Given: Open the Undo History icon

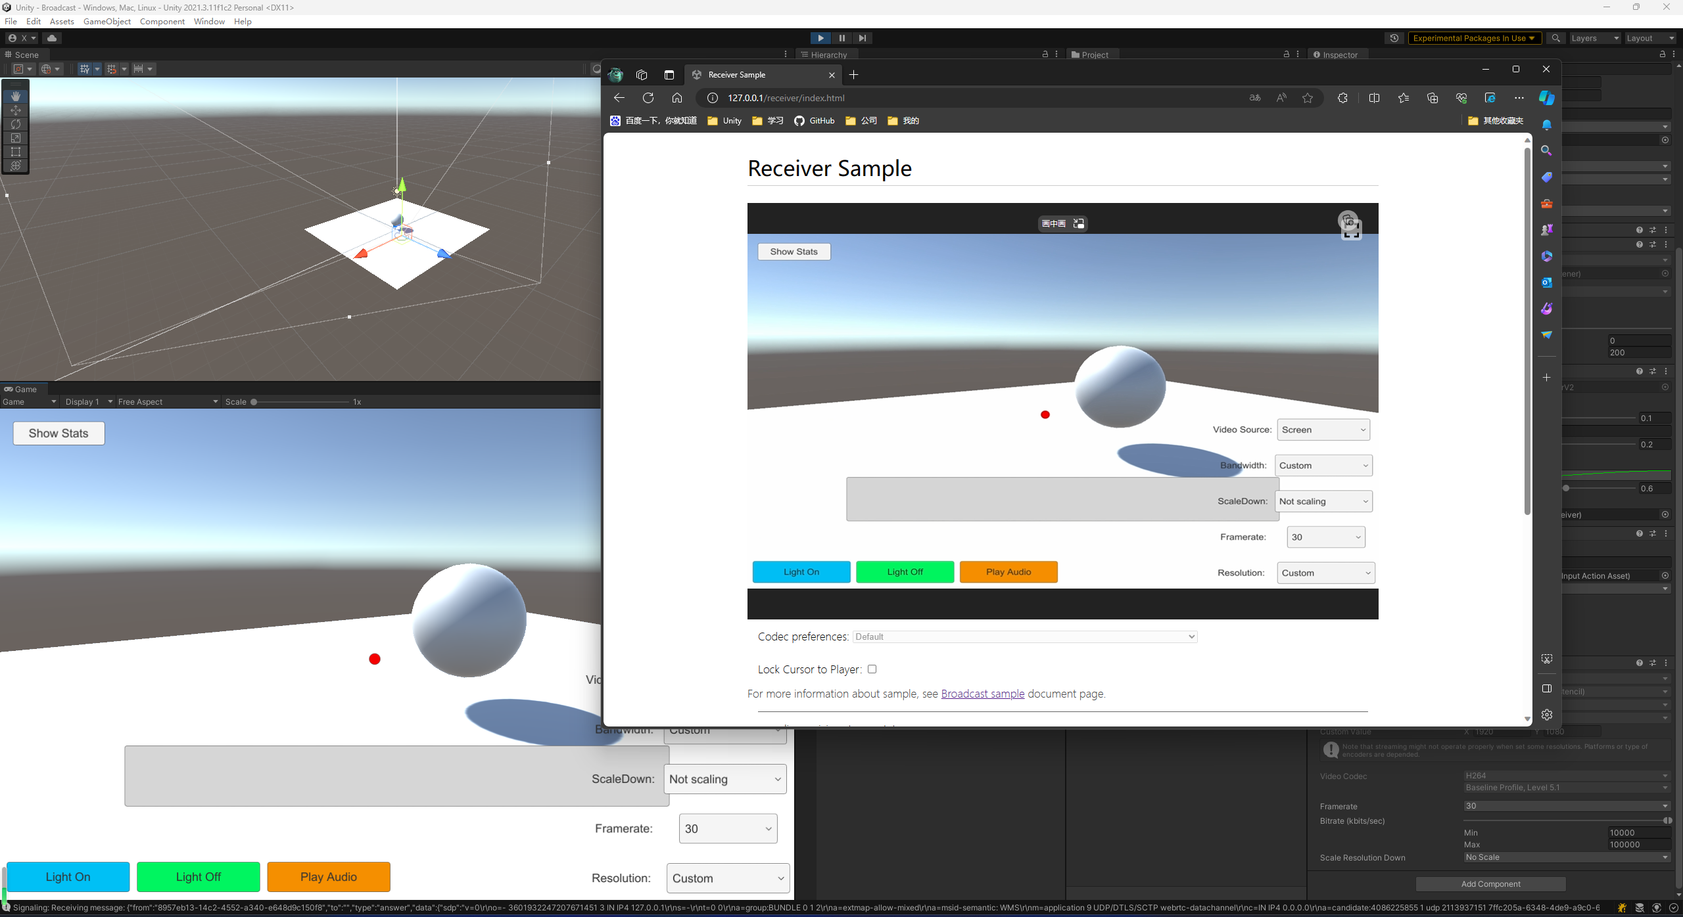Looking at the screenshot, I should pyautogui.click(x=1394, y=38).
